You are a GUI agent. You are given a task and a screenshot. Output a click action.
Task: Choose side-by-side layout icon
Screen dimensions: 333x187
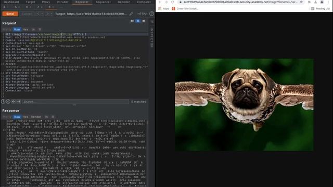click(x=132, y=21)
